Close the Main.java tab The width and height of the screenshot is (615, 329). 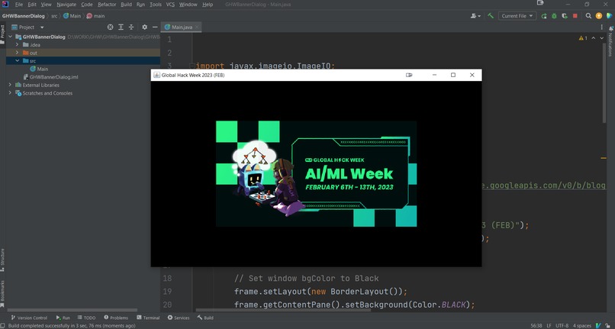click(x=197, y=27)
